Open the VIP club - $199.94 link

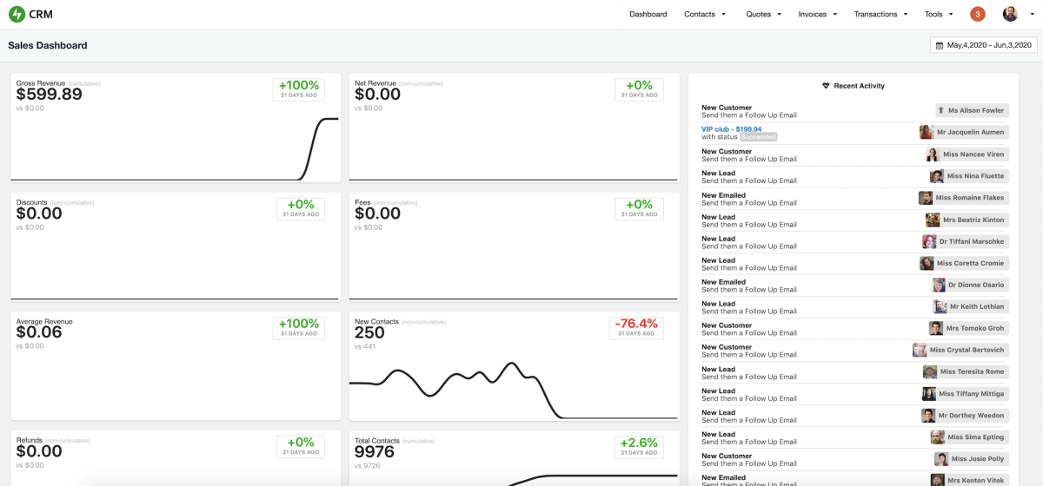[x=731, y=129]
